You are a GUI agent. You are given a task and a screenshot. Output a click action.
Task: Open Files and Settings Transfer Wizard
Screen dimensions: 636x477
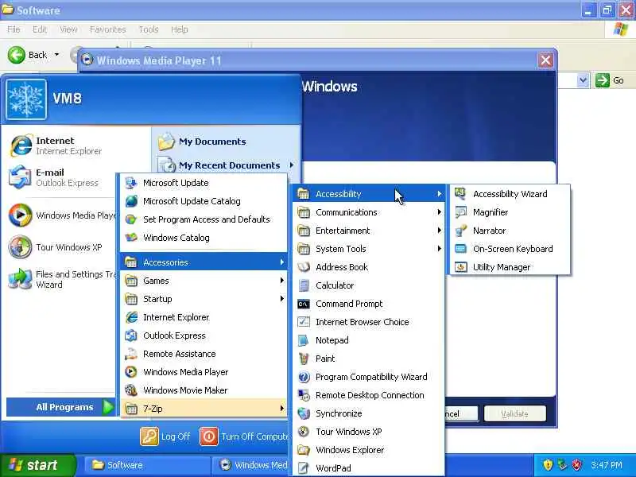[x=61, y=279]
